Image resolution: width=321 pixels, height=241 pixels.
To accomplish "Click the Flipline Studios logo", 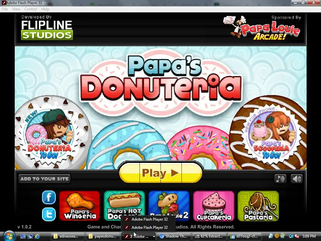I will 47,30.
